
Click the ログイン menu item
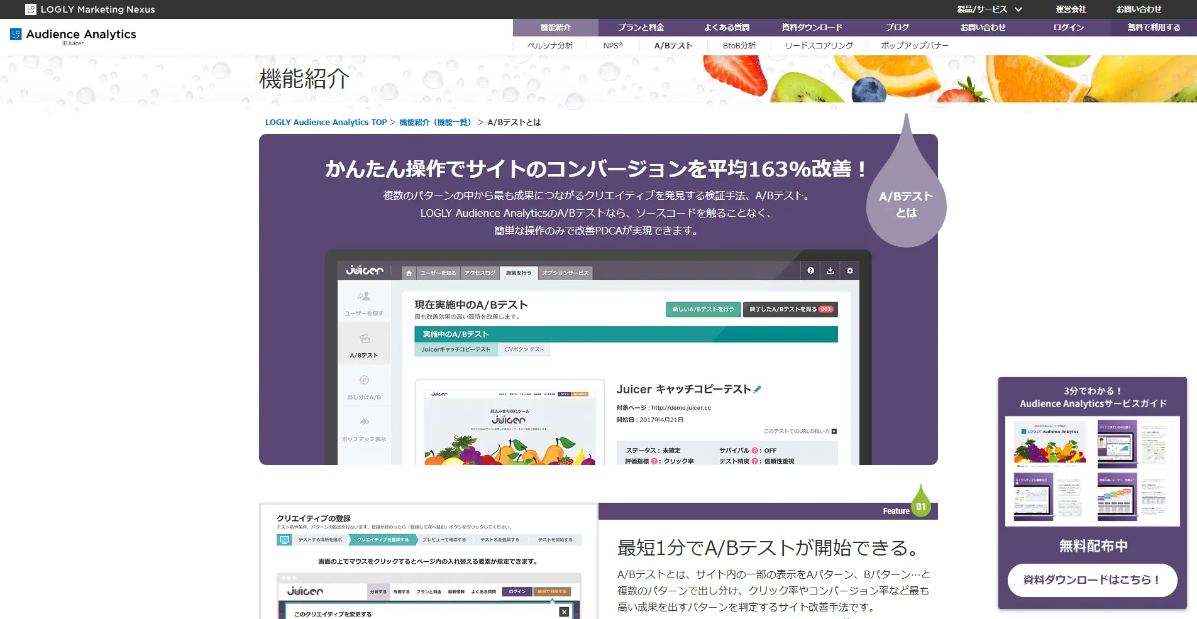tap(1069, 28)
